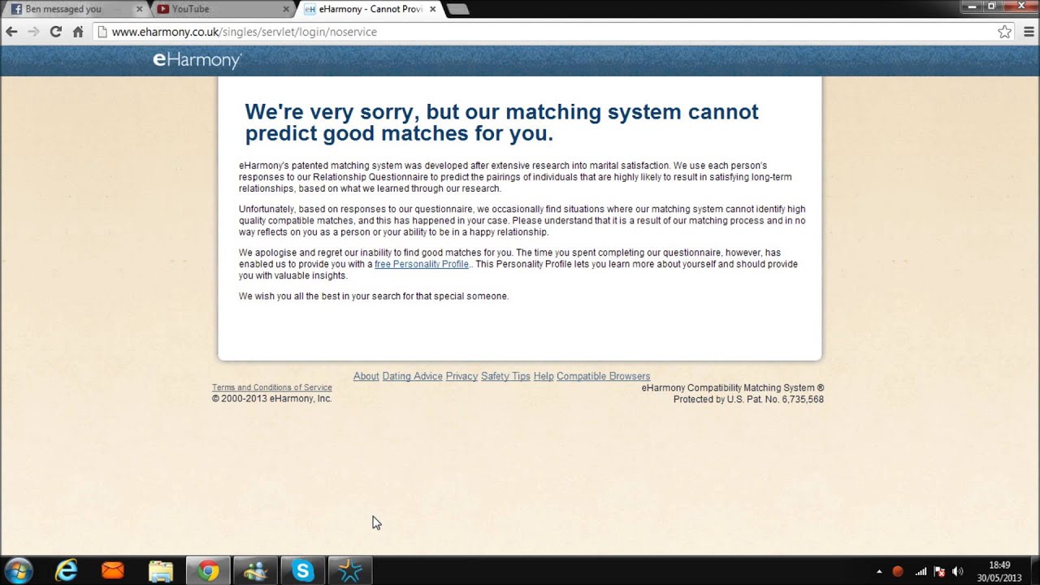Click the browser forward arrow
Image resolution: width=1040 pixels, height=585 pixels.
tap(33, 32)
